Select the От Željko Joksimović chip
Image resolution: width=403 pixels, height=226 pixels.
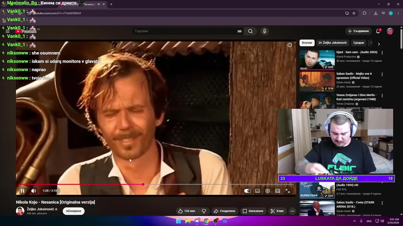click(332, 43)
